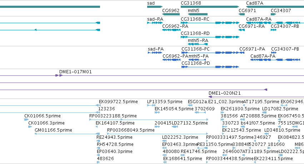The width and height of the screenshot is (304, 164).
Task: Click EST CK01066.3prime
Action: click(46, 123)
